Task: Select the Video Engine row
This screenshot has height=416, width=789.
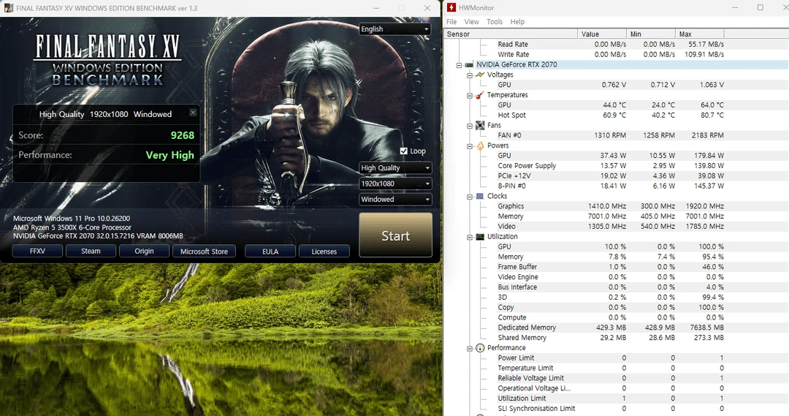Action: coord(610,277)
